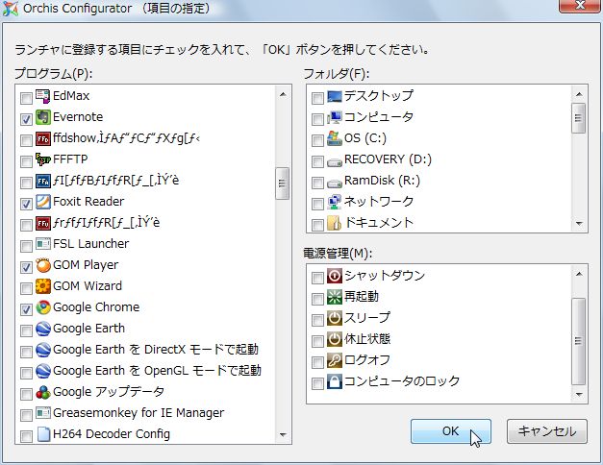603x465 pixels.
Task: Click the GOM Wizard gear icon
Action: [42, 286]
